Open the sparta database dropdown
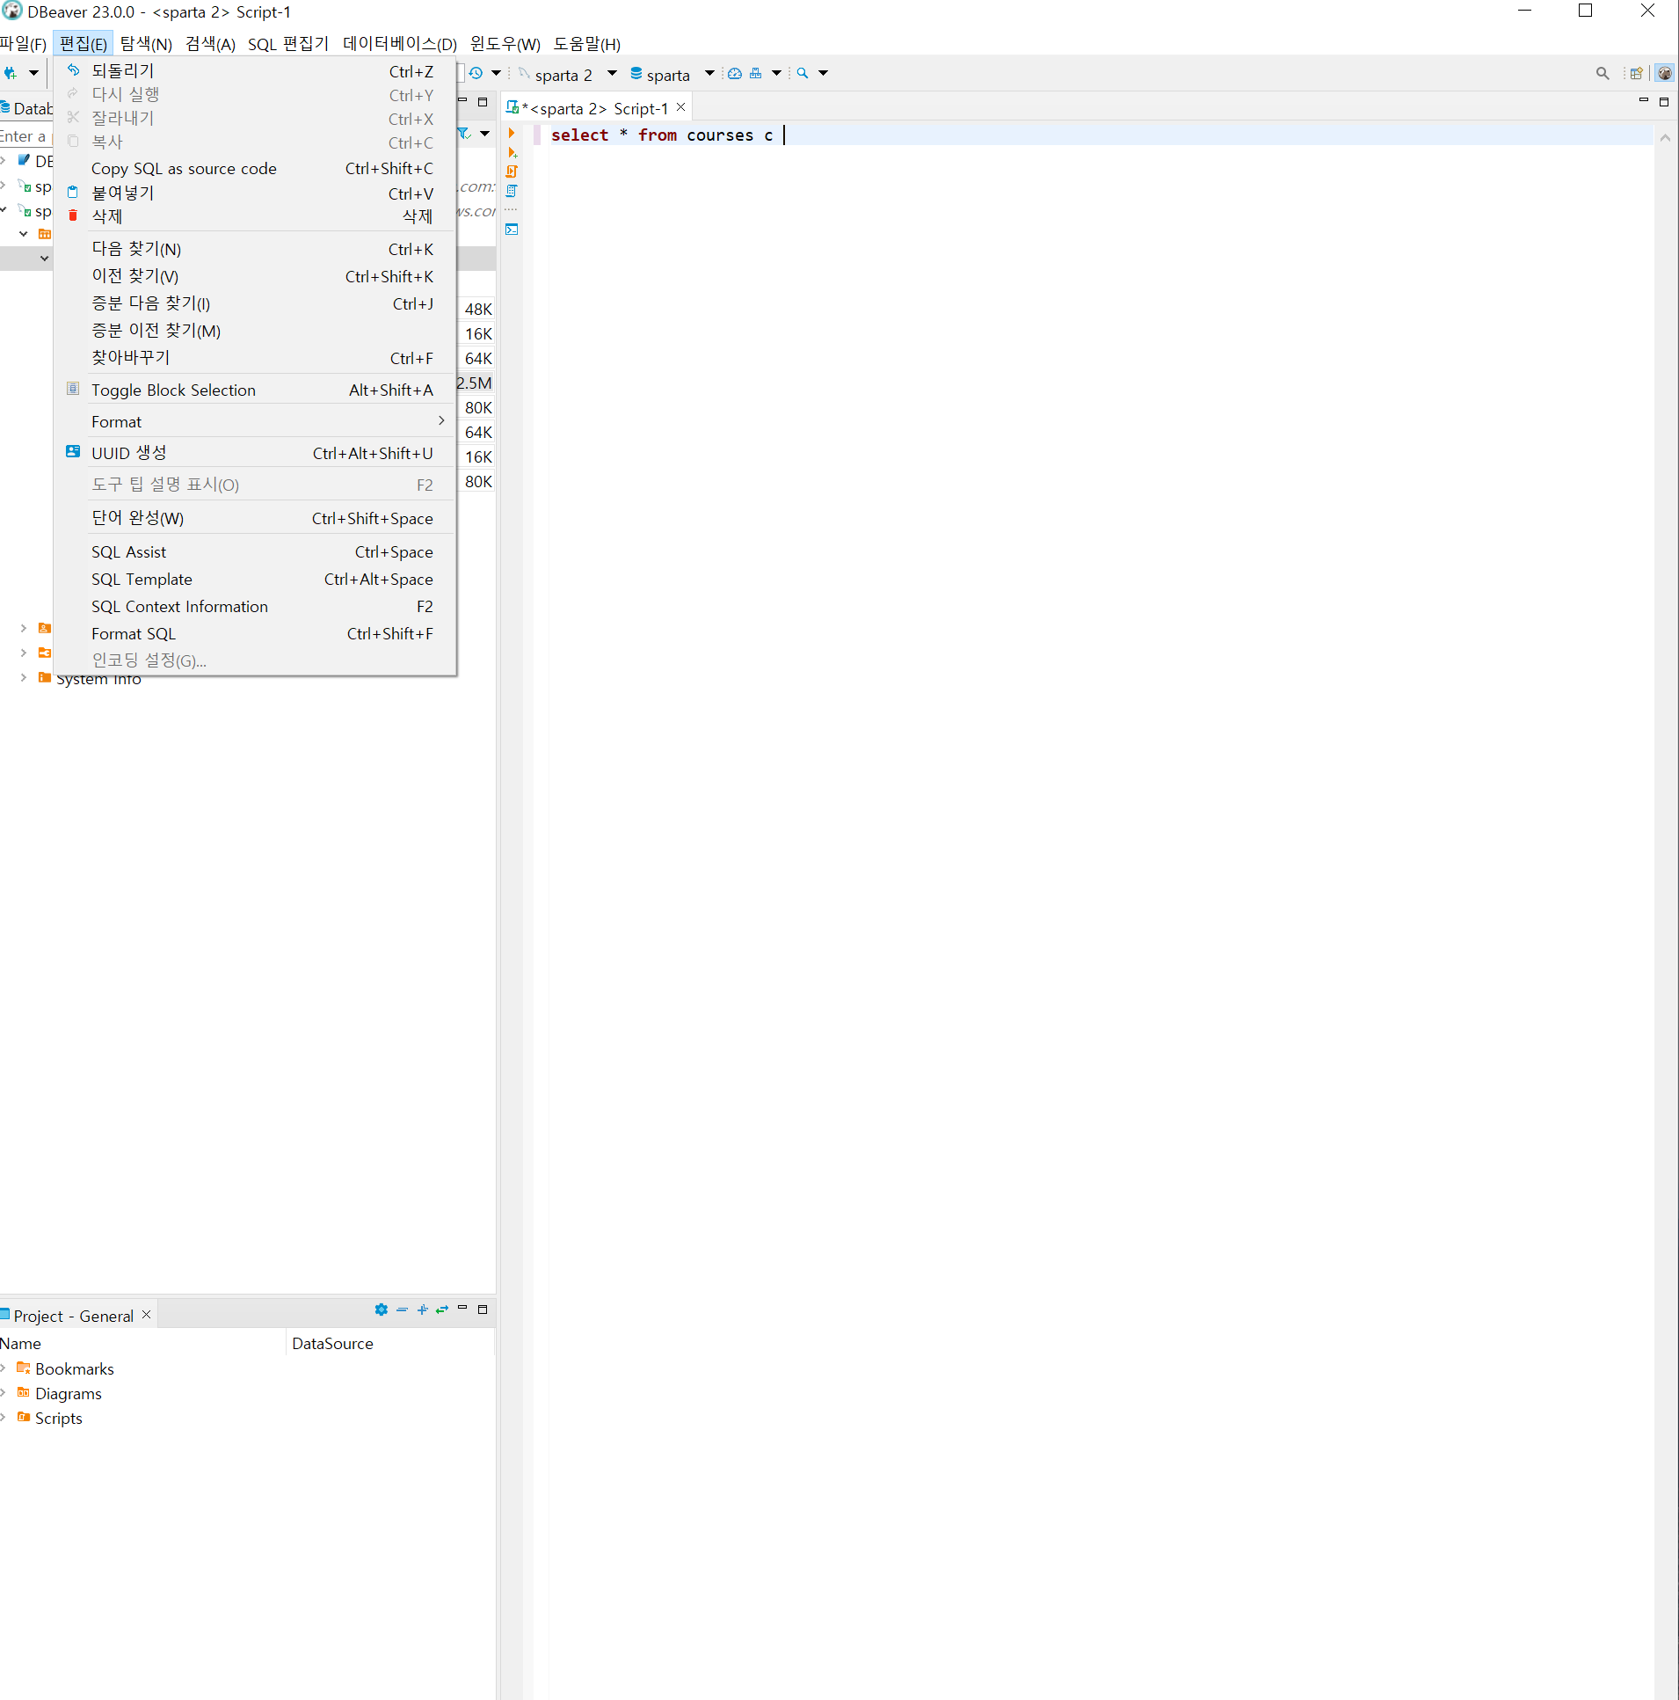Viewport: 1679px width, 1700px height. 709,73
